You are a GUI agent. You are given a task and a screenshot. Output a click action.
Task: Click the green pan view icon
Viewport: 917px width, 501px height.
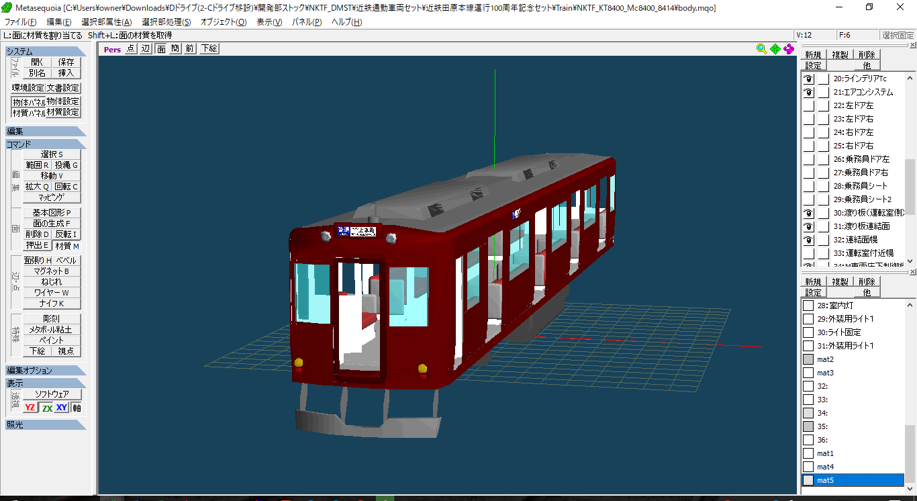click(775, 48)
